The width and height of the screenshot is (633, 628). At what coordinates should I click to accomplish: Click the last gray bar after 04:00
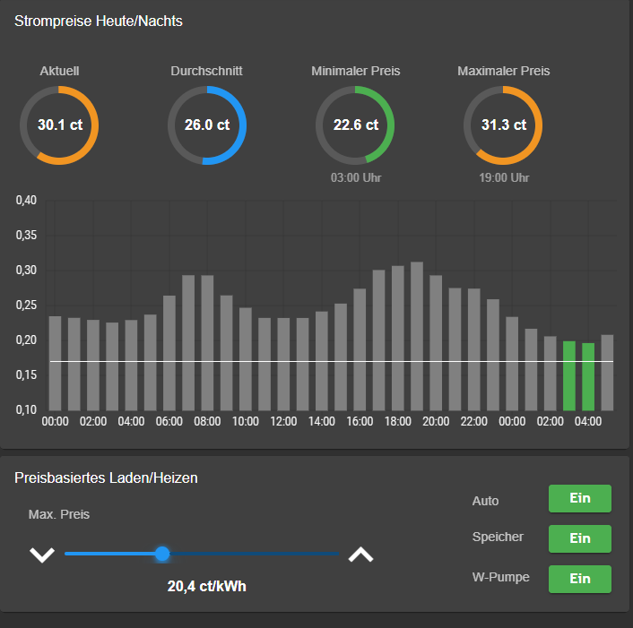[607, 372]
